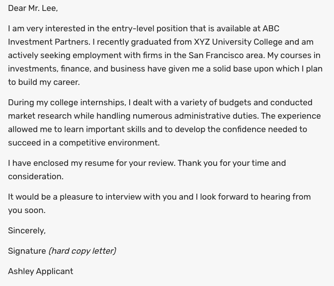This screenshot has height=286, width=334.
Task: Click the greeting line 'Dear Mr. Lee,'
Action: (33, 8)
